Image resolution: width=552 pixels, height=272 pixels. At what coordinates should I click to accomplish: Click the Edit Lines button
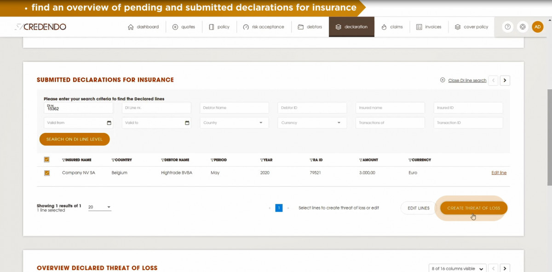pyautogui.click(x=419, y=208)
